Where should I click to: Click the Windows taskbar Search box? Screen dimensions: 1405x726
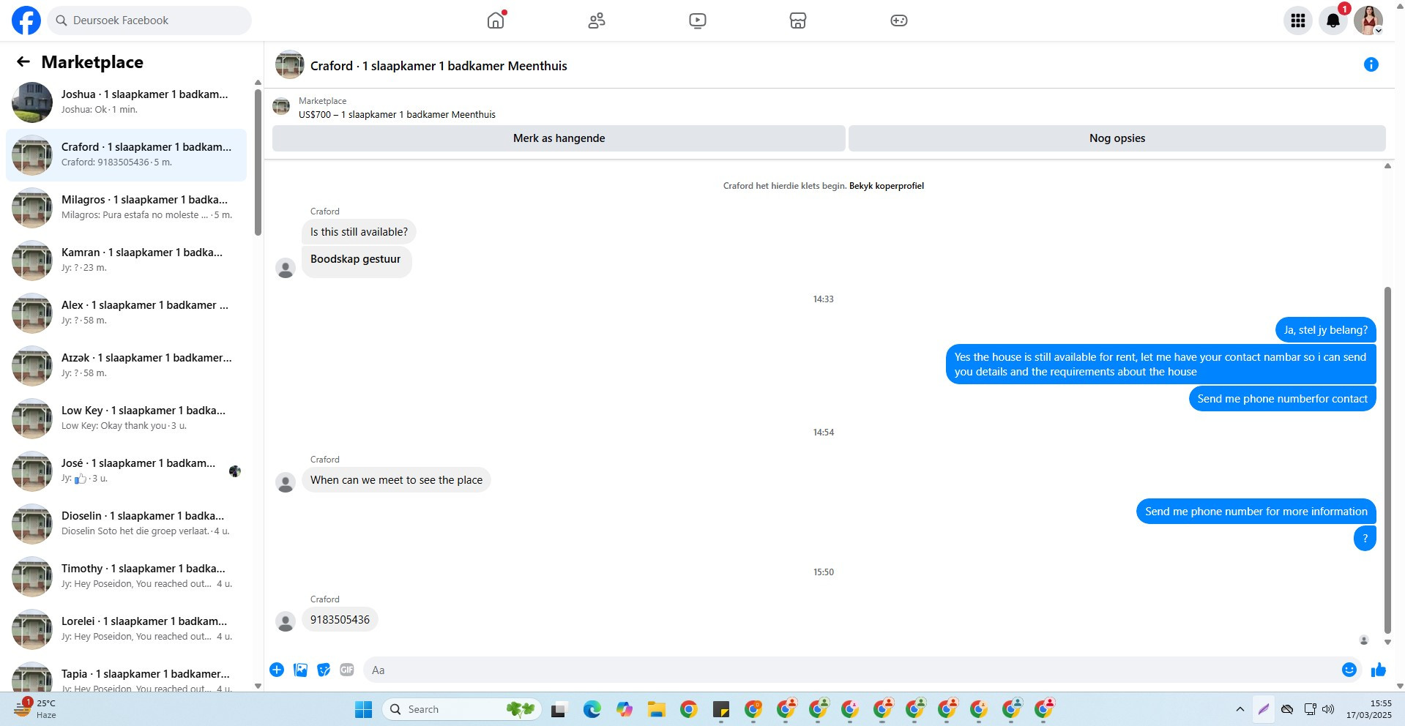coord(461,709)
